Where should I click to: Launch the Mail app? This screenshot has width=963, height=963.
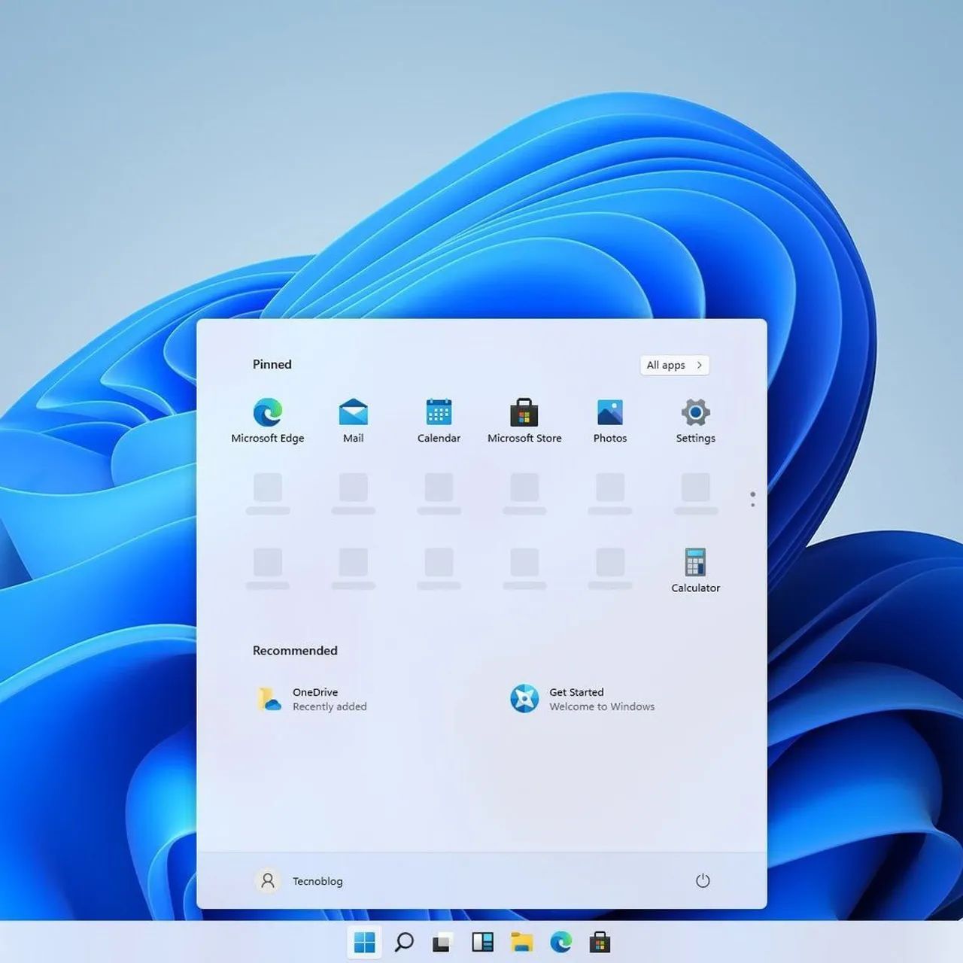[x=353, y=421]
